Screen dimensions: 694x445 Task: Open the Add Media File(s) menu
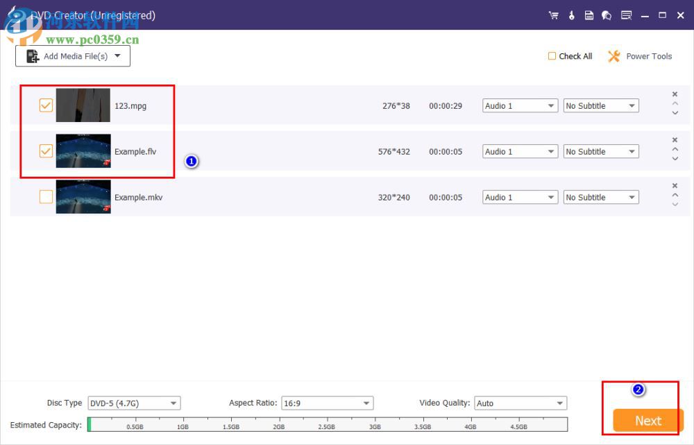point(72,56)
